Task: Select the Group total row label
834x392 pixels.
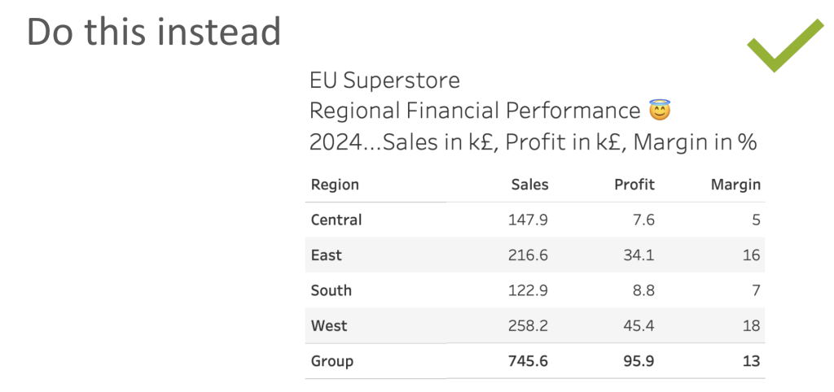Action: (x=332, y=361)
